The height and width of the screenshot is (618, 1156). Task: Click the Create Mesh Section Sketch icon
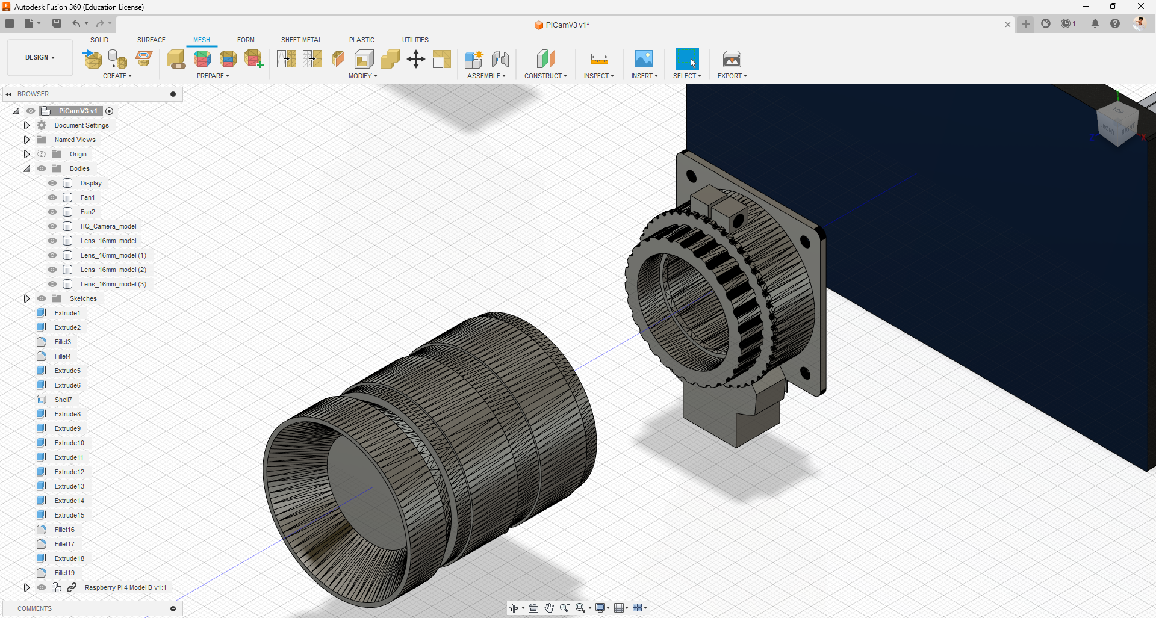pyautogui.click(x=143, y=59)
